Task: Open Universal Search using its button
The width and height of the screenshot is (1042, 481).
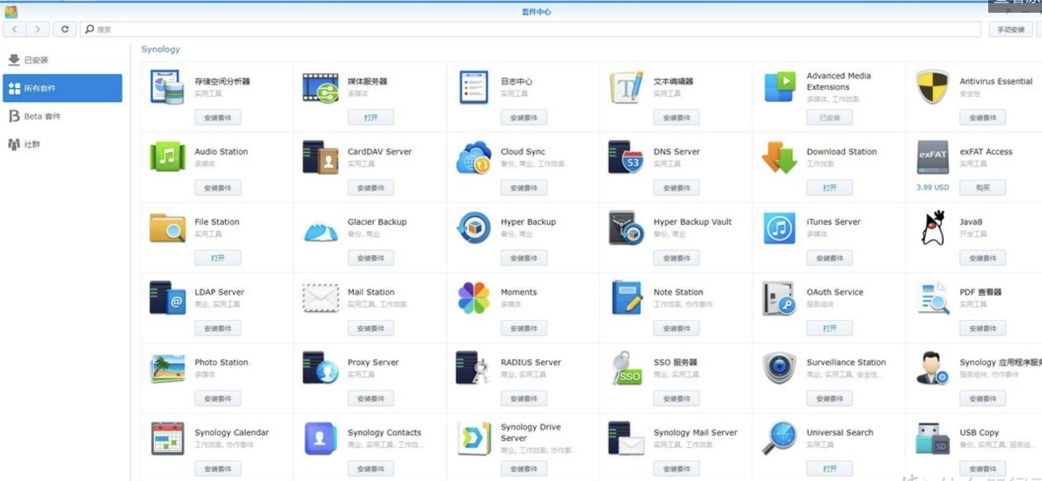Action: (829, 469)
